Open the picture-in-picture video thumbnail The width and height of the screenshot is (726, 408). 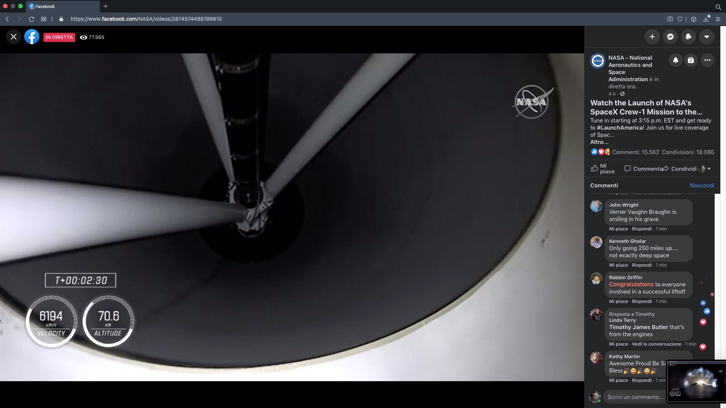[697, 381]
